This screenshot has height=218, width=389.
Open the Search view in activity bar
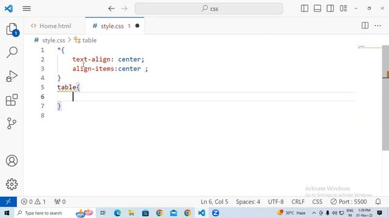click(12, 52)
